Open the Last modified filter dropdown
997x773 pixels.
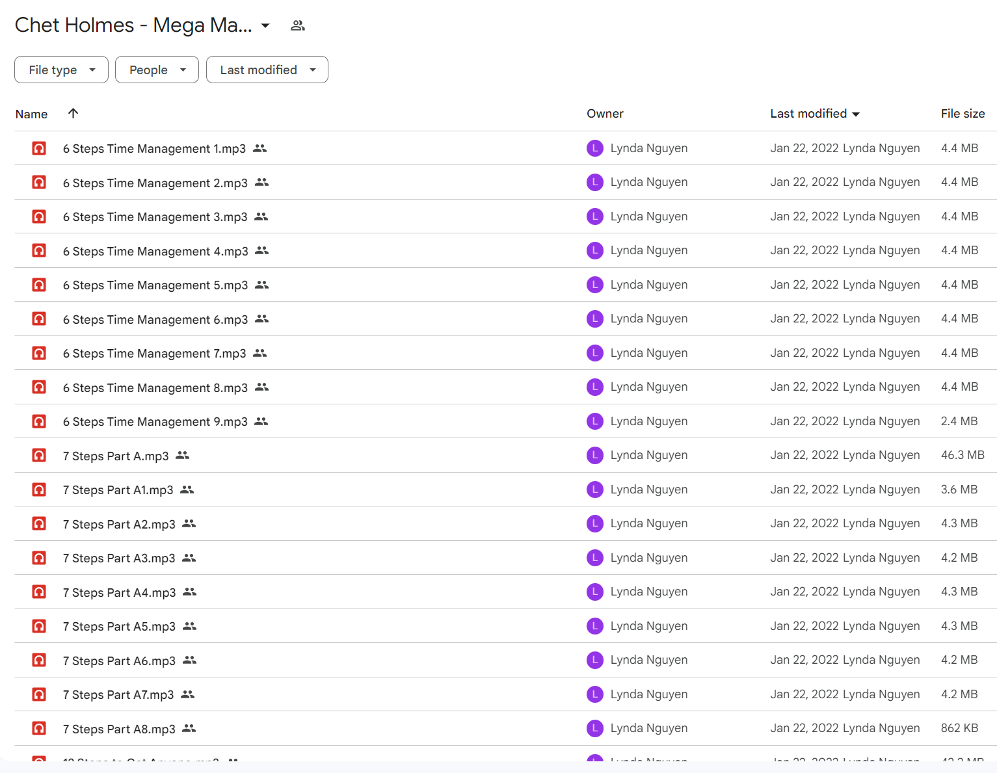[267, 70]
